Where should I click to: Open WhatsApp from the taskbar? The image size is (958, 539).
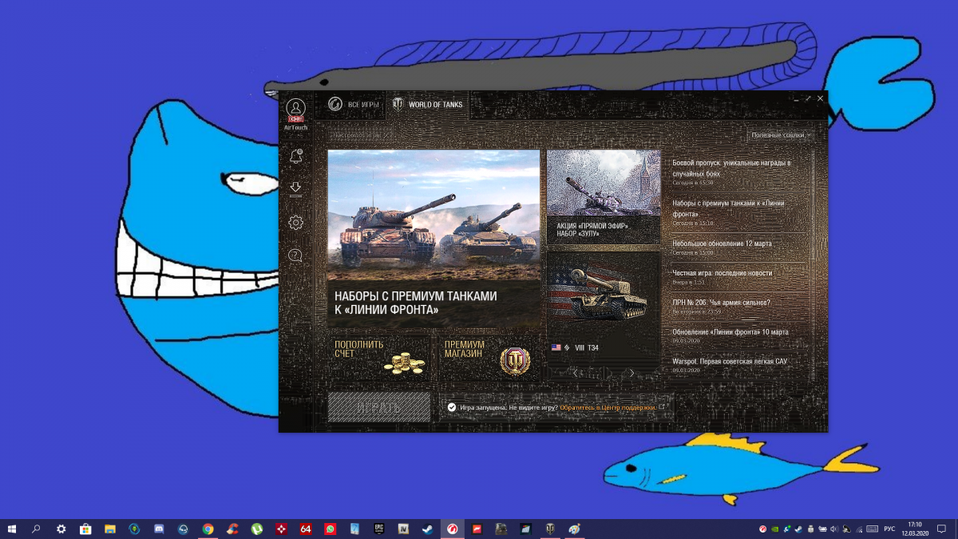coord(331,529)
